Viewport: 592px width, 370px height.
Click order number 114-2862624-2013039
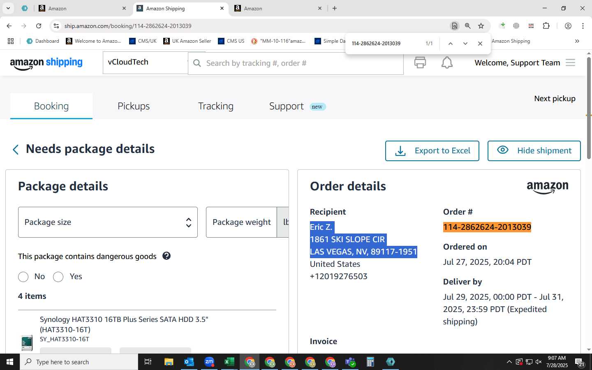click(x=487, y=227)
